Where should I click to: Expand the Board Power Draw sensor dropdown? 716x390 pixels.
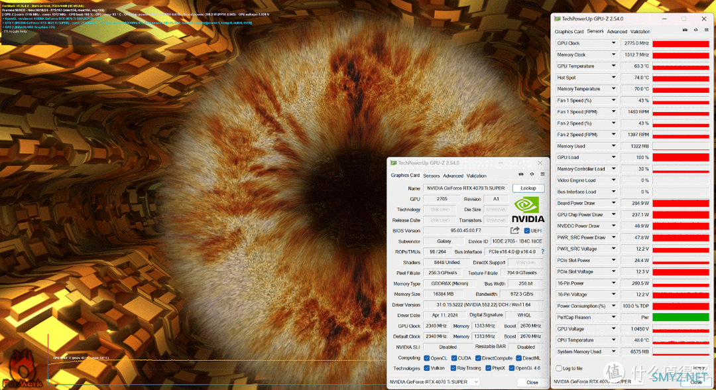tap(613, 203)
